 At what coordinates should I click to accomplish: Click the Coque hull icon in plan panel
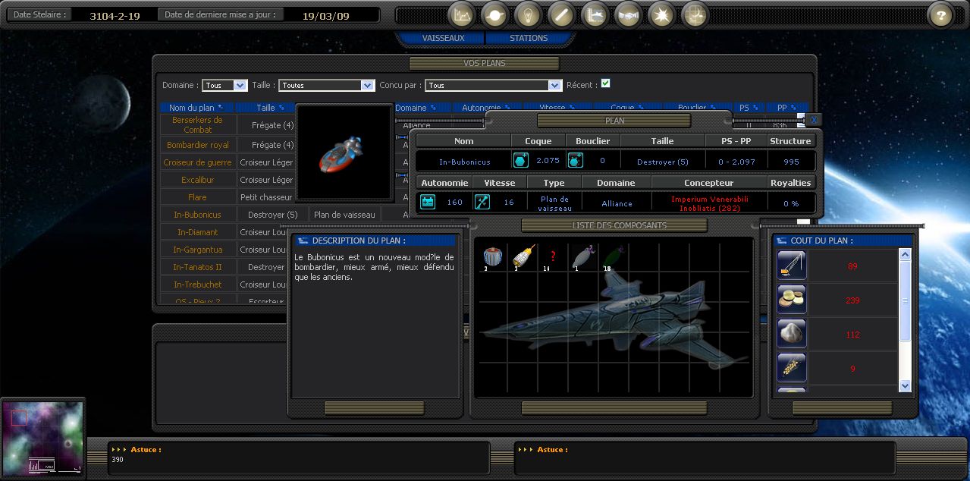tap(520, 160)
